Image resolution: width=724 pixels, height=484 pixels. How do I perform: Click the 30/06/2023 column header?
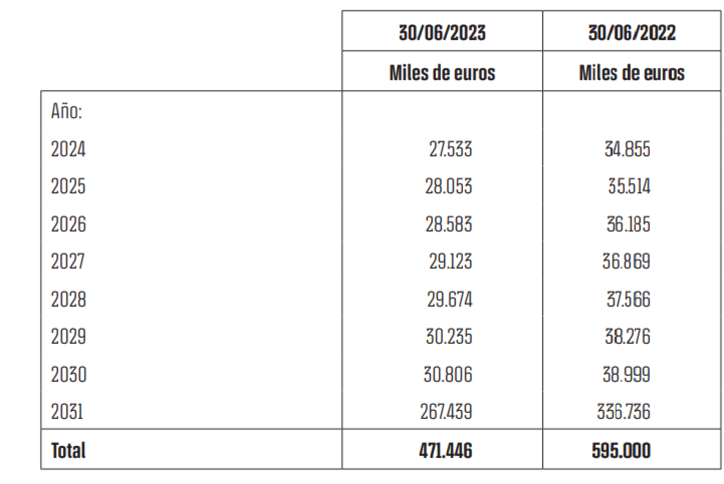tap(442, 33)
